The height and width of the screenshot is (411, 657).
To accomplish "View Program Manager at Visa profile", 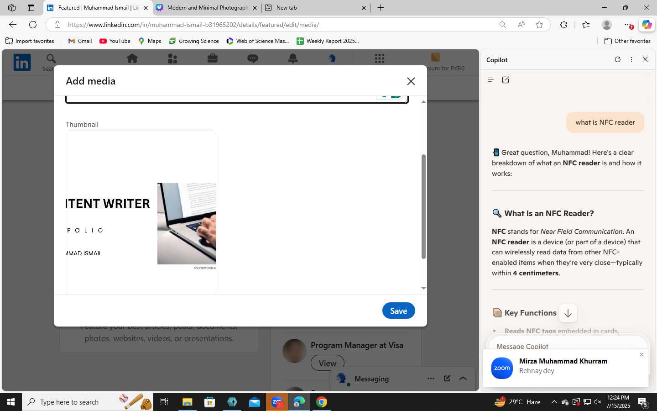I will click(x=327, y=363).
